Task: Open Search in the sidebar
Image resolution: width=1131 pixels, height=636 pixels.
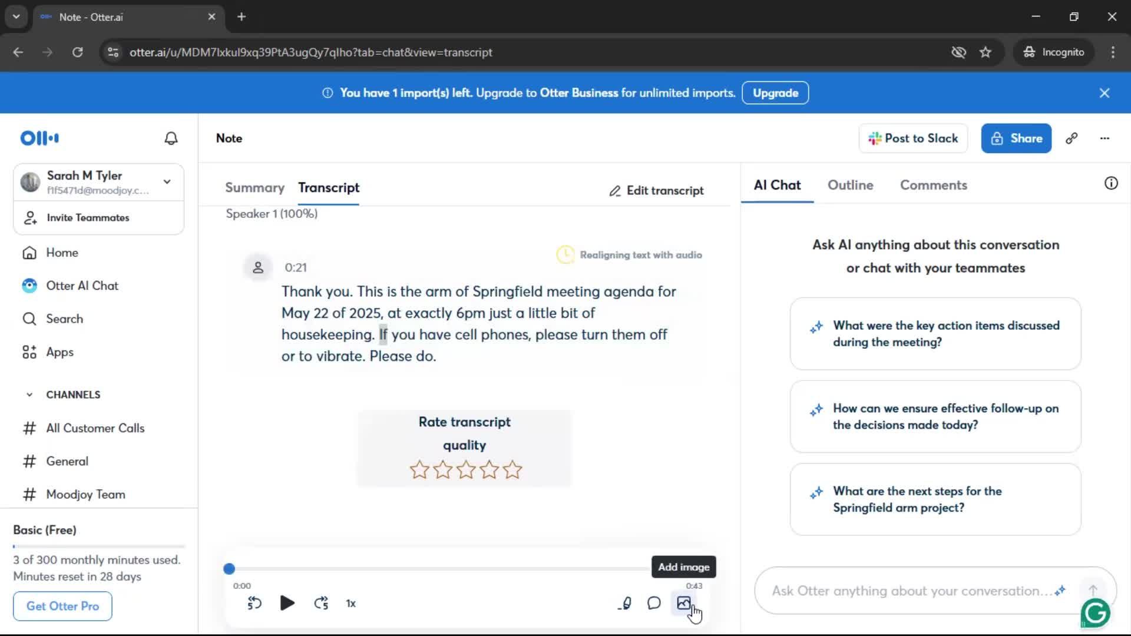Action: 64,319
